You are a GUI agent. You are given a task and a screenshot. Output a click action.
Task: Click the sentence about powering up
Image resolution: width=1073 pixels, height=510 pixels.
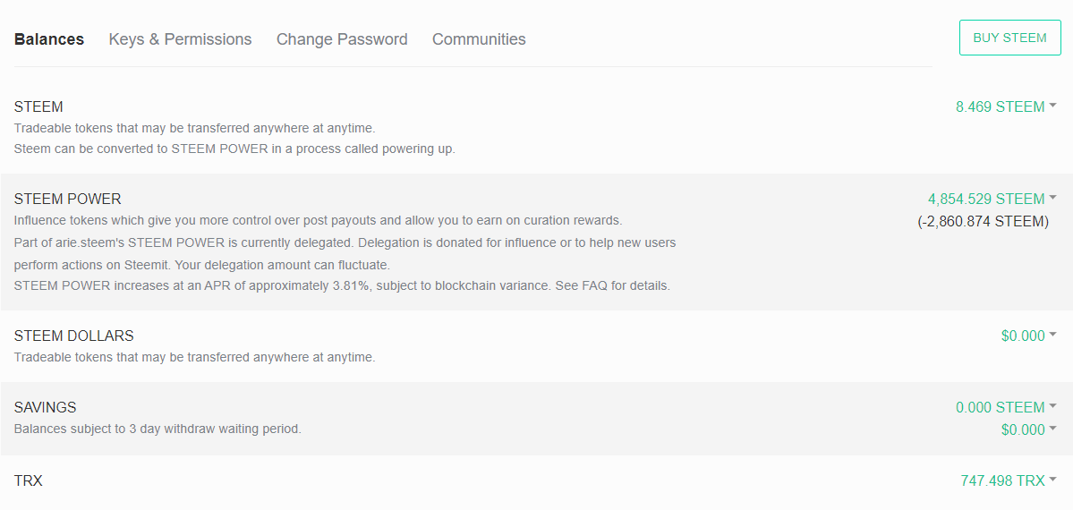(x=234, y=149)
